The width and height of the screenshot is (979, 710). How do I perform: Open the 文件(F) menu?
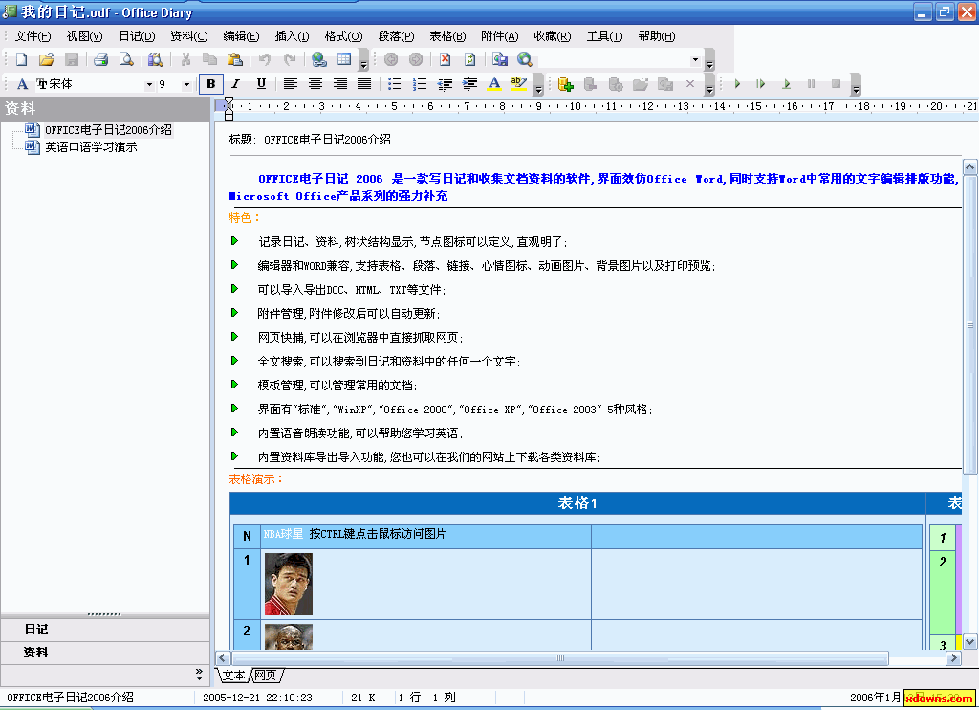pyautogui.click(x=33, y=36)
